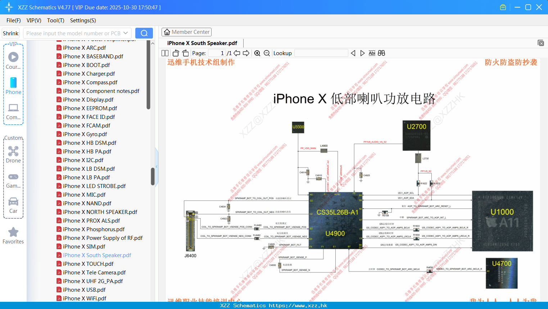The image size is (548, 309).
Task: Open the Tool(T) menu
Action: click(x=55, y=21)
